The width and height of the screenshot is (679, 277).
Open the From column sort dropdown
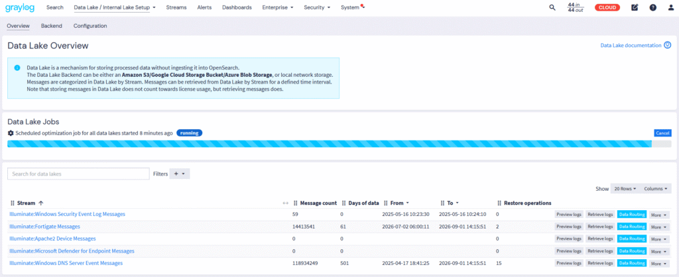408,203
